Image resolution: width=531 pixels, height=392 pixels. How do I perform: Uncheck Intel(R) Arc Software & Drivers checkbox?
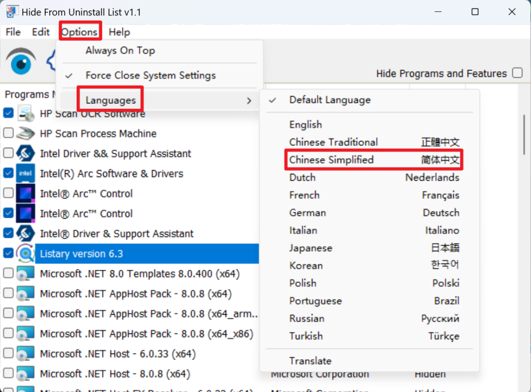tap(8, 173)
